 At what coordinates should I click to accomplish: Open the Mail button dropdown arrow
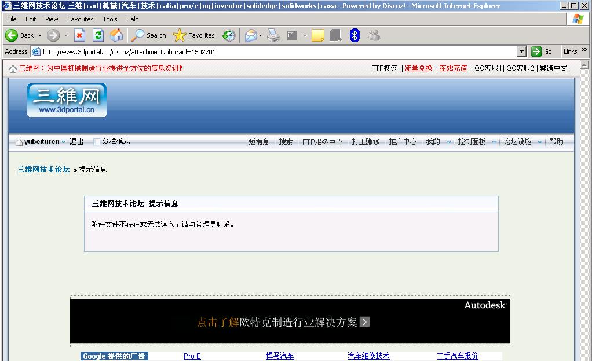pos(260,35)
